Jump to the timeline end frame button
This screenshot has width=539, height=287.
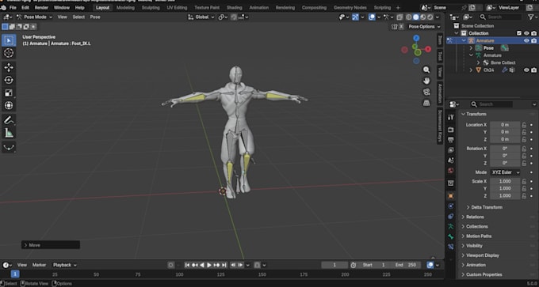pyautogui.click(x=224, y=265)
